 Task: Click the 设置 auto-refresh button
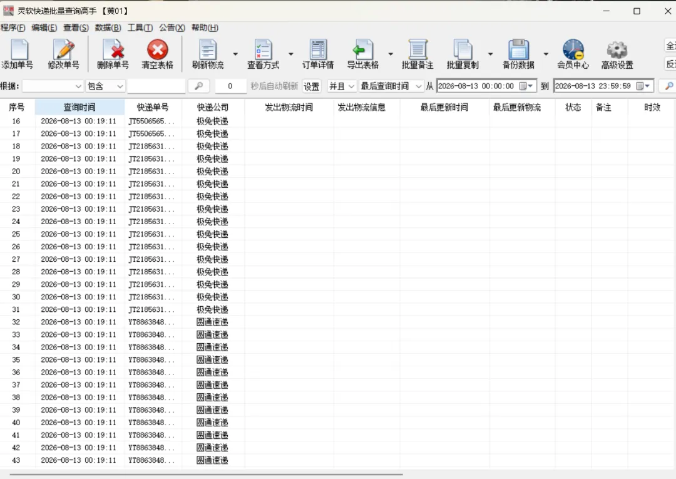pyautogui.click(x=311, y=86)
